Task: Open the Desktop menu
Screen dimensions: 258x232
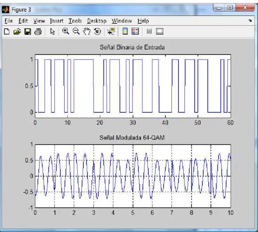Action: coord(97,21)
